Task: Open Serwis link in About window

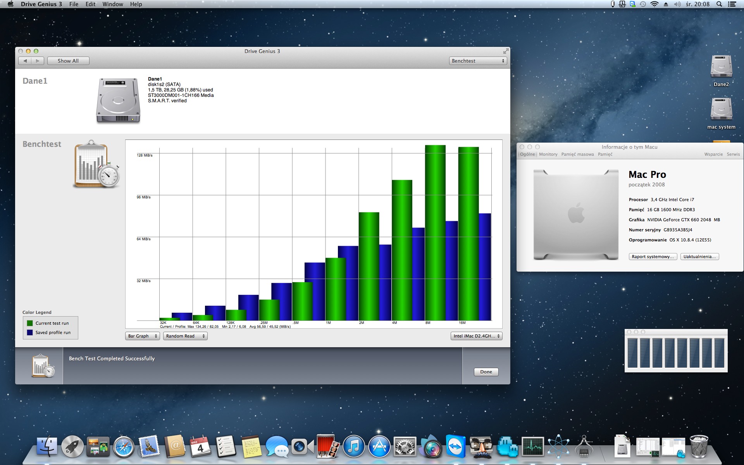Action: 733,154
